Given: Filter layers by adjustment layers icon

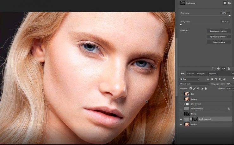Looking at the screenshot, I should coord(212,79).
